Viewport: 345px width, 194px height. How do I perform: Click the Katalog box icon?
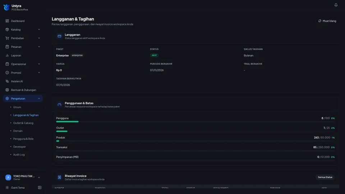(x=7, y=29)
